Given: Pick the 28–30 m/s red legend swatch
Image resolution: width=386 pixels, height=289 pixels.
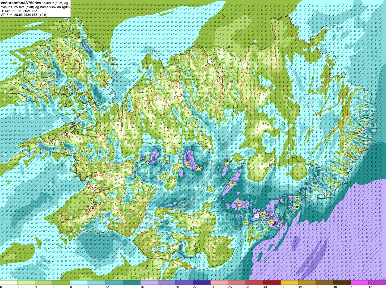Looking at the screenshot, I should [254, 283].
